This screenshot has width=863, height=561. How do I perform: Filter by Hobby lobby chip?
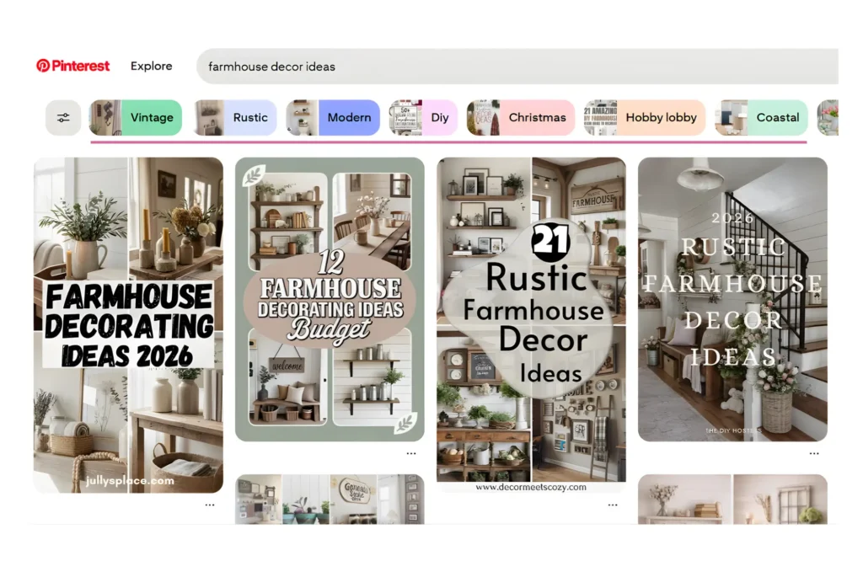pos(645,118)
